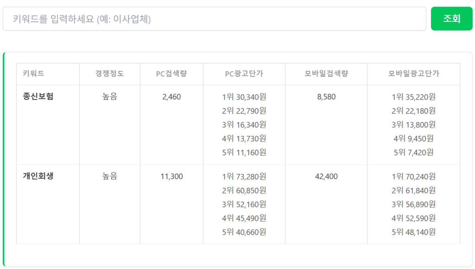The image size is (475, 269).
Task: Select the 종신보험 keyword cell
Action: [38, 96]
